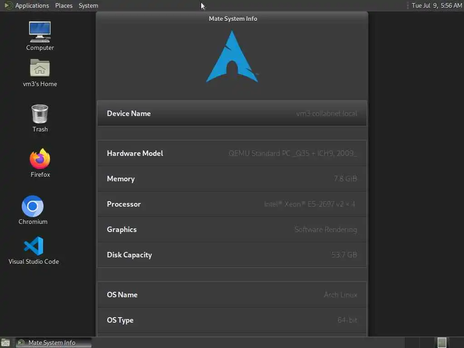Select the QEMU Standard PC value text
The height and width of the screenshot is (348, 464).
(x=293, y=153)
